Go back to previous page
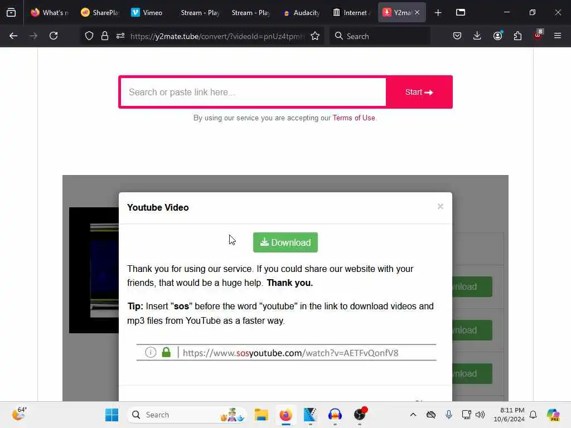 tap(13, 36)
